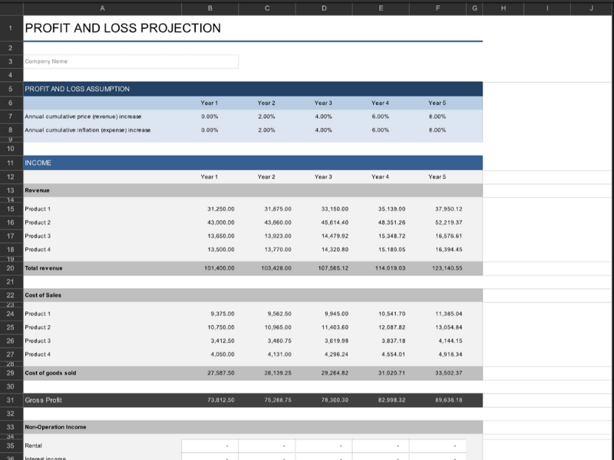Click the Profit and Loss Projection title cell

pyautogui.click(x=123, y=28)
